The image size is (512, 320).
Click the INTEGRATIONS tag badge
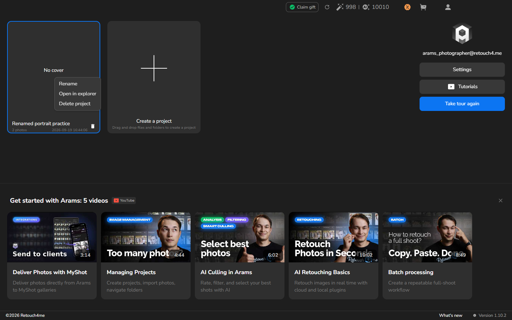(26, 220)
